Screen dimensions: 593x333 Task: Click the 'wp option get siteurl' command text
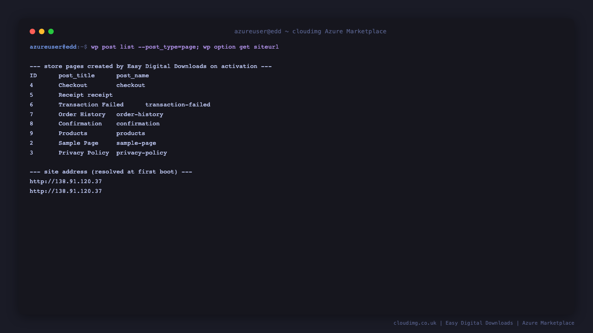pyautogui.click(x=241, y=47)
